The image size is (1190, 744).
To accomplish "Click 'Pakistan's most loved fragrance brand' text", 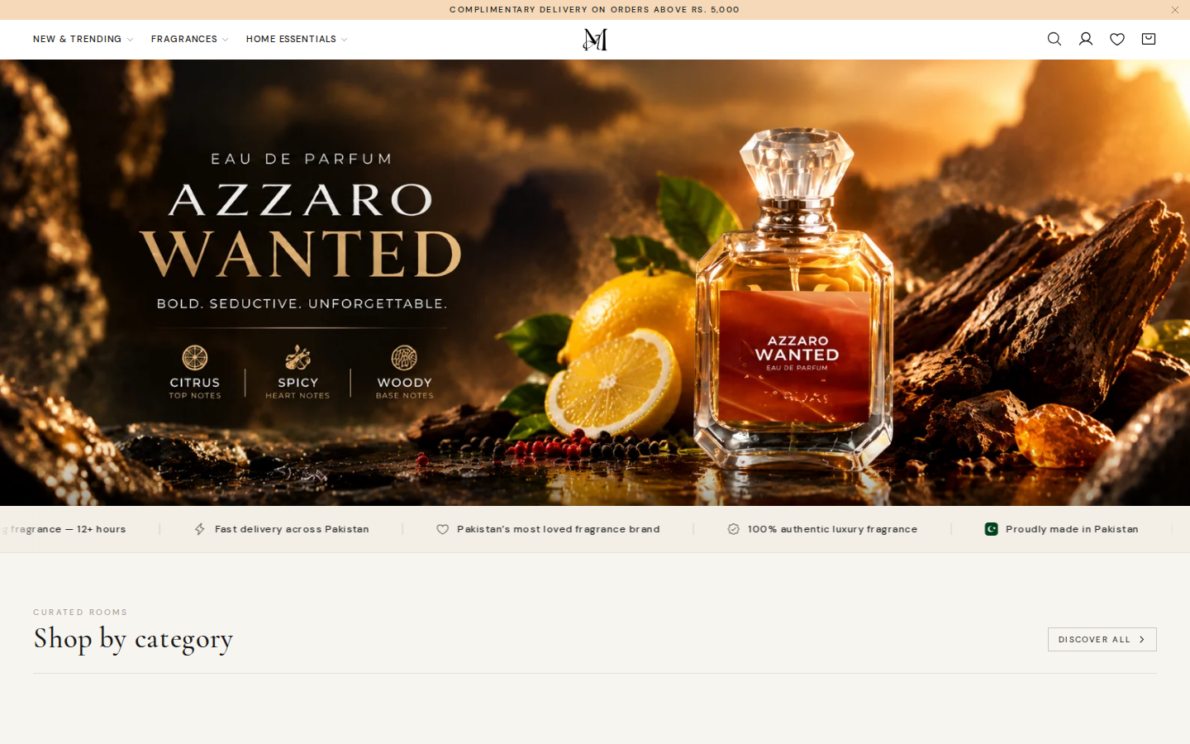I will pos(558,529).
